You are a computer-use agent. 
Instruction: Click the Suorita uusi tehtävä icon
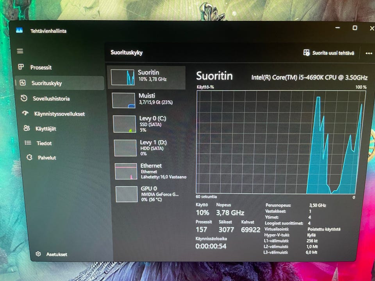click(x=306, y=52)
